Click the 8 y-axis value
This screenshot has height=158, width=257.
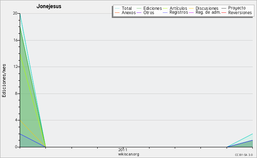[16, 94]
